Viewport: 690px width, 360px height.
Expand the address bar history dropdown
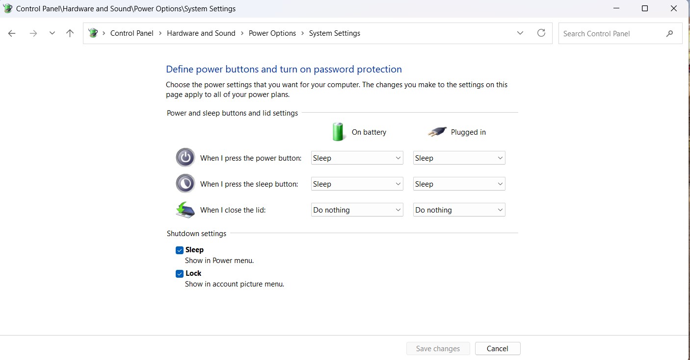pos(520,33)
